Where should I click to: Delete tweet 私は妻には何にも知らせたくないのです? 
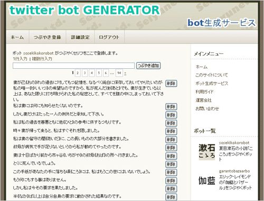click(171, 107)
